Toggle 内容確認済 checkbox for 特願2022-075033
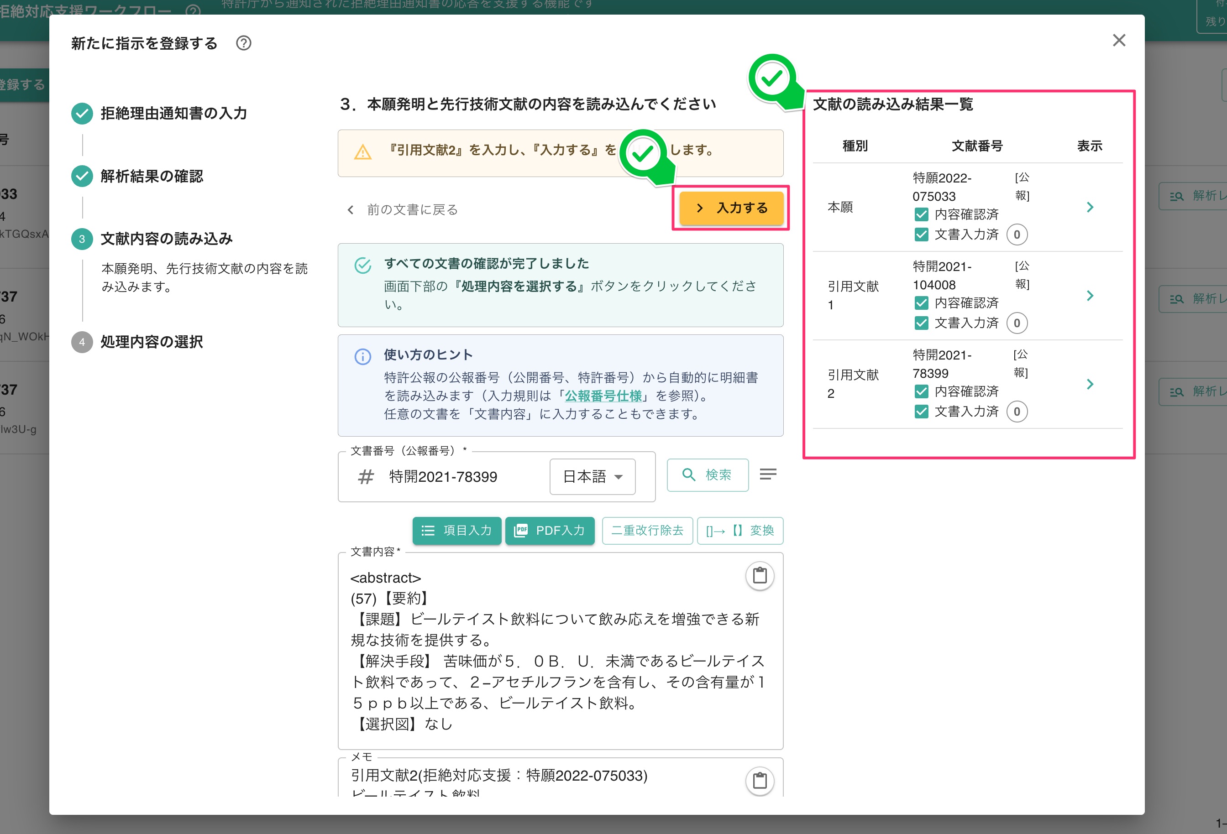This screenshot has height=834, width=1227. point(921,214)
